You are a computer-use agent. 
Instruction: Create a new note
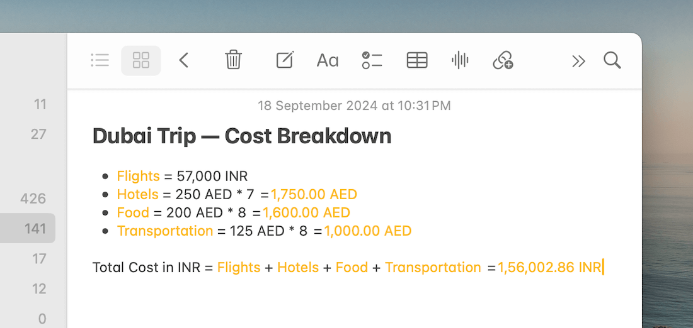(285, 60)
